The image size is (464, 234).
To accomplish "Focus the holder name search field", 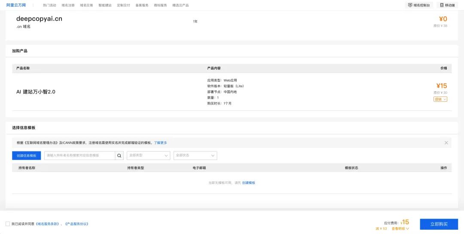I will coord(79,156).
